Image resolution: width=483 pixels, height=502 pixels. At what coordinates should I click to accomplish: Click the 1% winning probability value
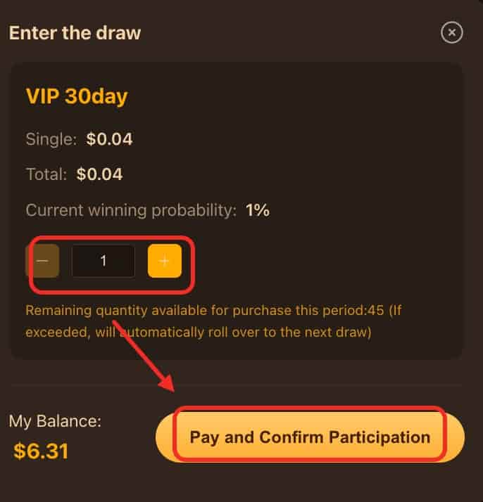click(257, 210)
